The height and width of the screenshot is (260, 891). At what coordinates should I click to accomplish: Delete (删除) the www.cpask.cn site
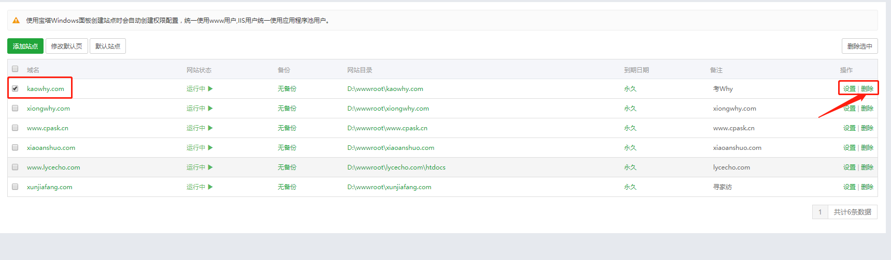867,128
